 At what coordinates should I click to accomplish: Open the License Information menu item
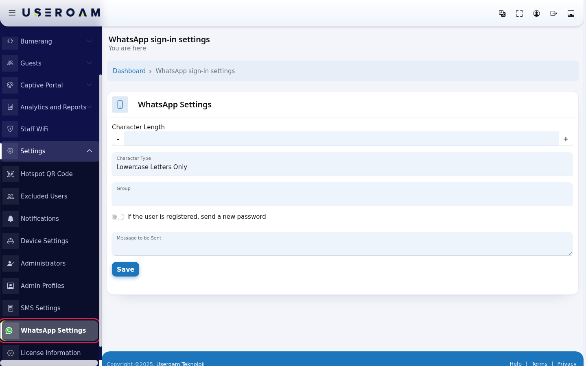tap(49, 353)
